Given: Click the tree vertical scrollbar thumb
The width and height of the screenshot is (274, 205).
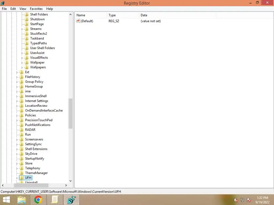Looking at the screenshot, I should (70, 113).
